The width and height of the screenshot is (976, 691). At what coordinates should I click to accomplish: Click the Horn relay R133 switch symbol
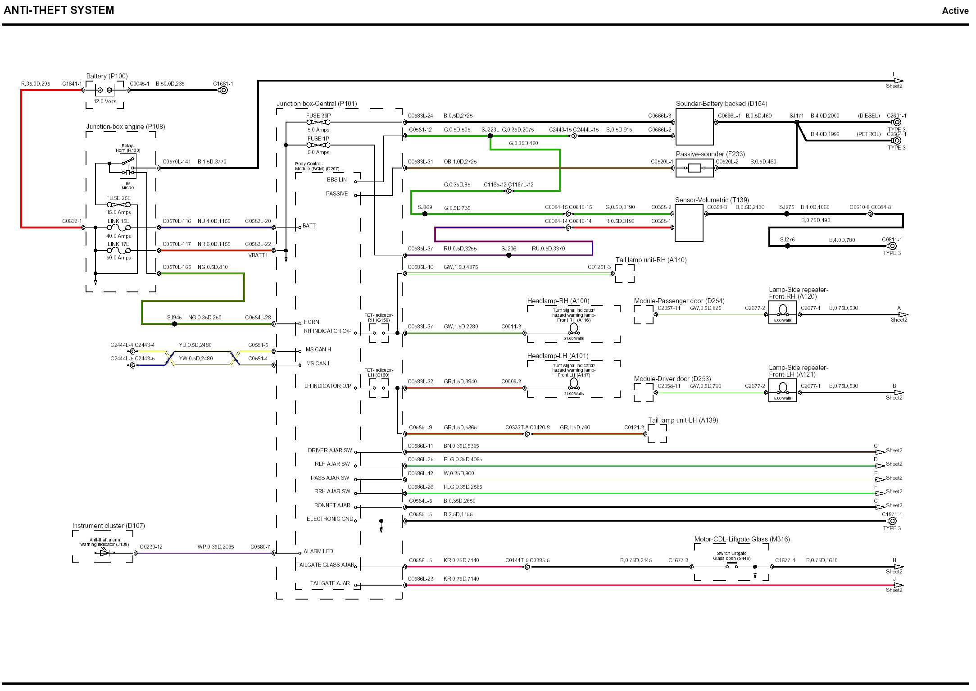[x=128, y=161]
